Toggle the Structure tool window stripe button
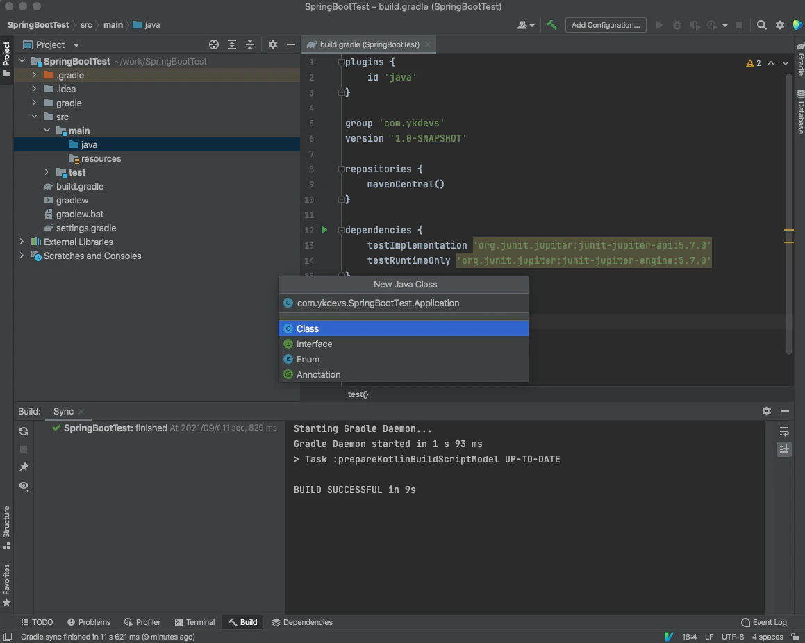This screenshot has width=805, height=643. (7, 527)
